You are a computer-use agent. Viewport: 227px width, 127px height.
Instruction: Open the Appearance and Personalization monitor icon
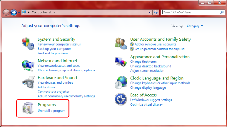click(121, 62)
